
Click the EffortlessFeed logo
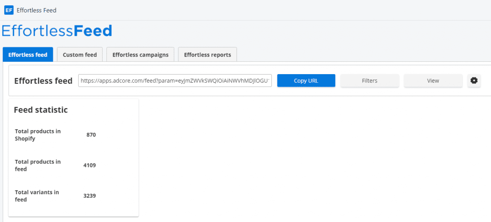point(57,31)
